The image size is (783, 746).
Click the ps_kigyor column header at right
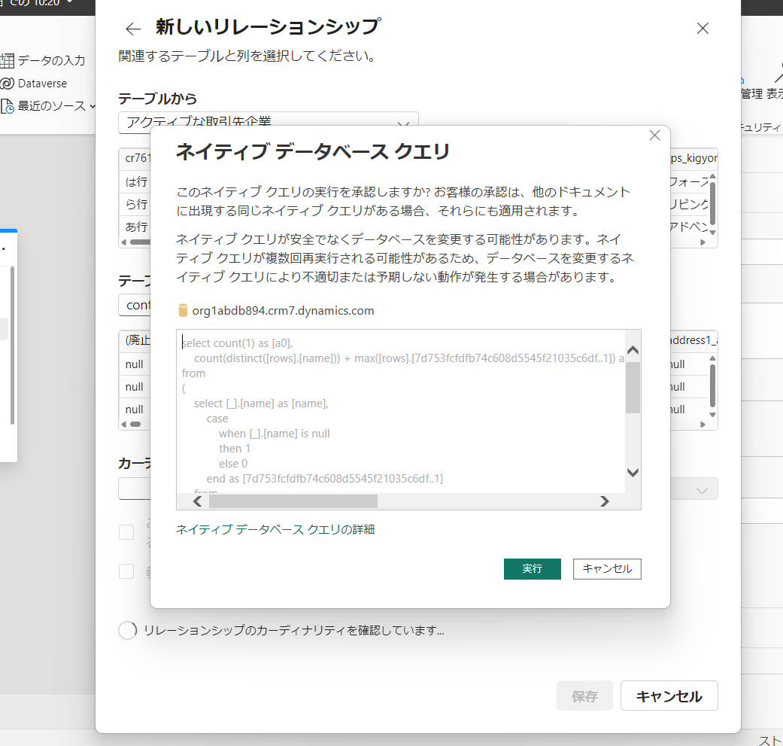(x=693, y=158)
